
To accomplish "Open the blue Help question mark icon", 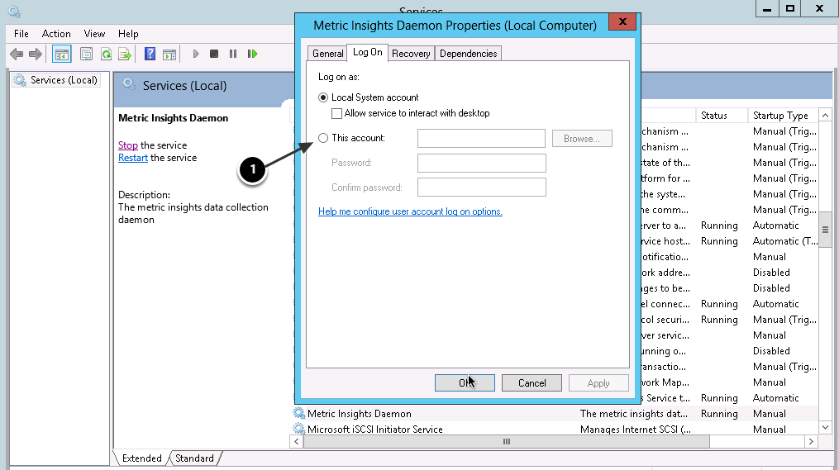I will pos(150,54).
